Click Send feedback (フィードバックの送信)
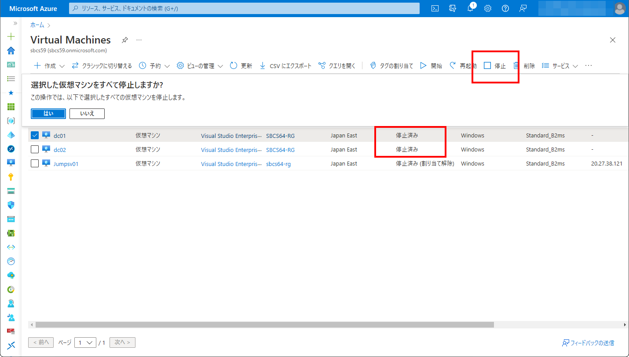This screenshot has width=629, height=357. (588, 343)
